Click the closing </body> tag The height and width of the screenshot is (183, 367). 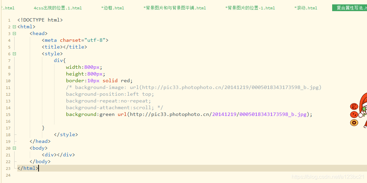40,161
